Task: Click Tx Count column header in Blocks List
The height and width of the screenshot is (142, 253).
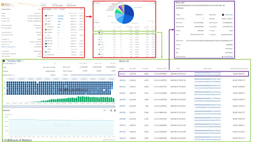Action: (145, 69)
